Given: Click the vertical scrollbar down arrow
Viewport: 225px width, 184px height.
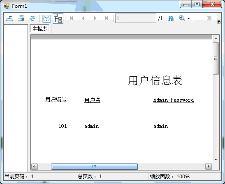Looking at the screenshot, I should point(216,160).
